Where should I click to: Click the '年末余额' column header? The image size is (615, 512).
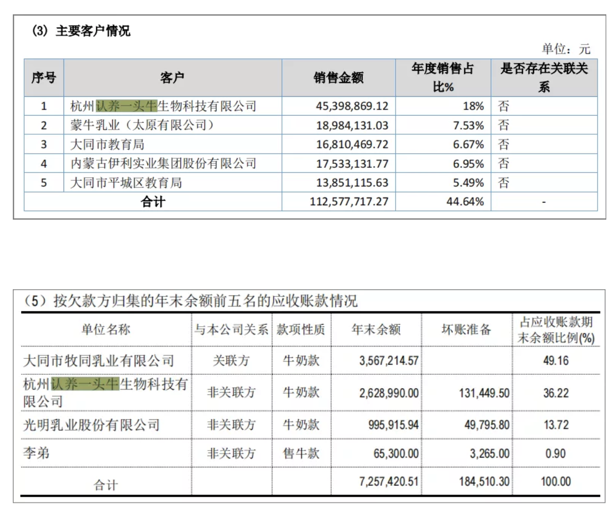(376, 329)
